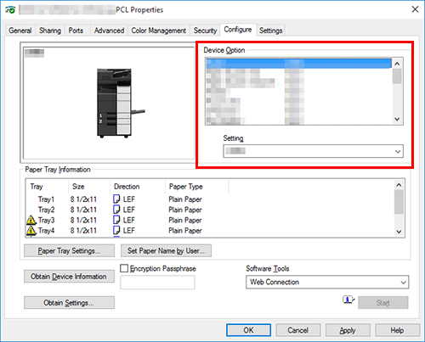Click the Tray4 warning icon

tap(31, 230)
